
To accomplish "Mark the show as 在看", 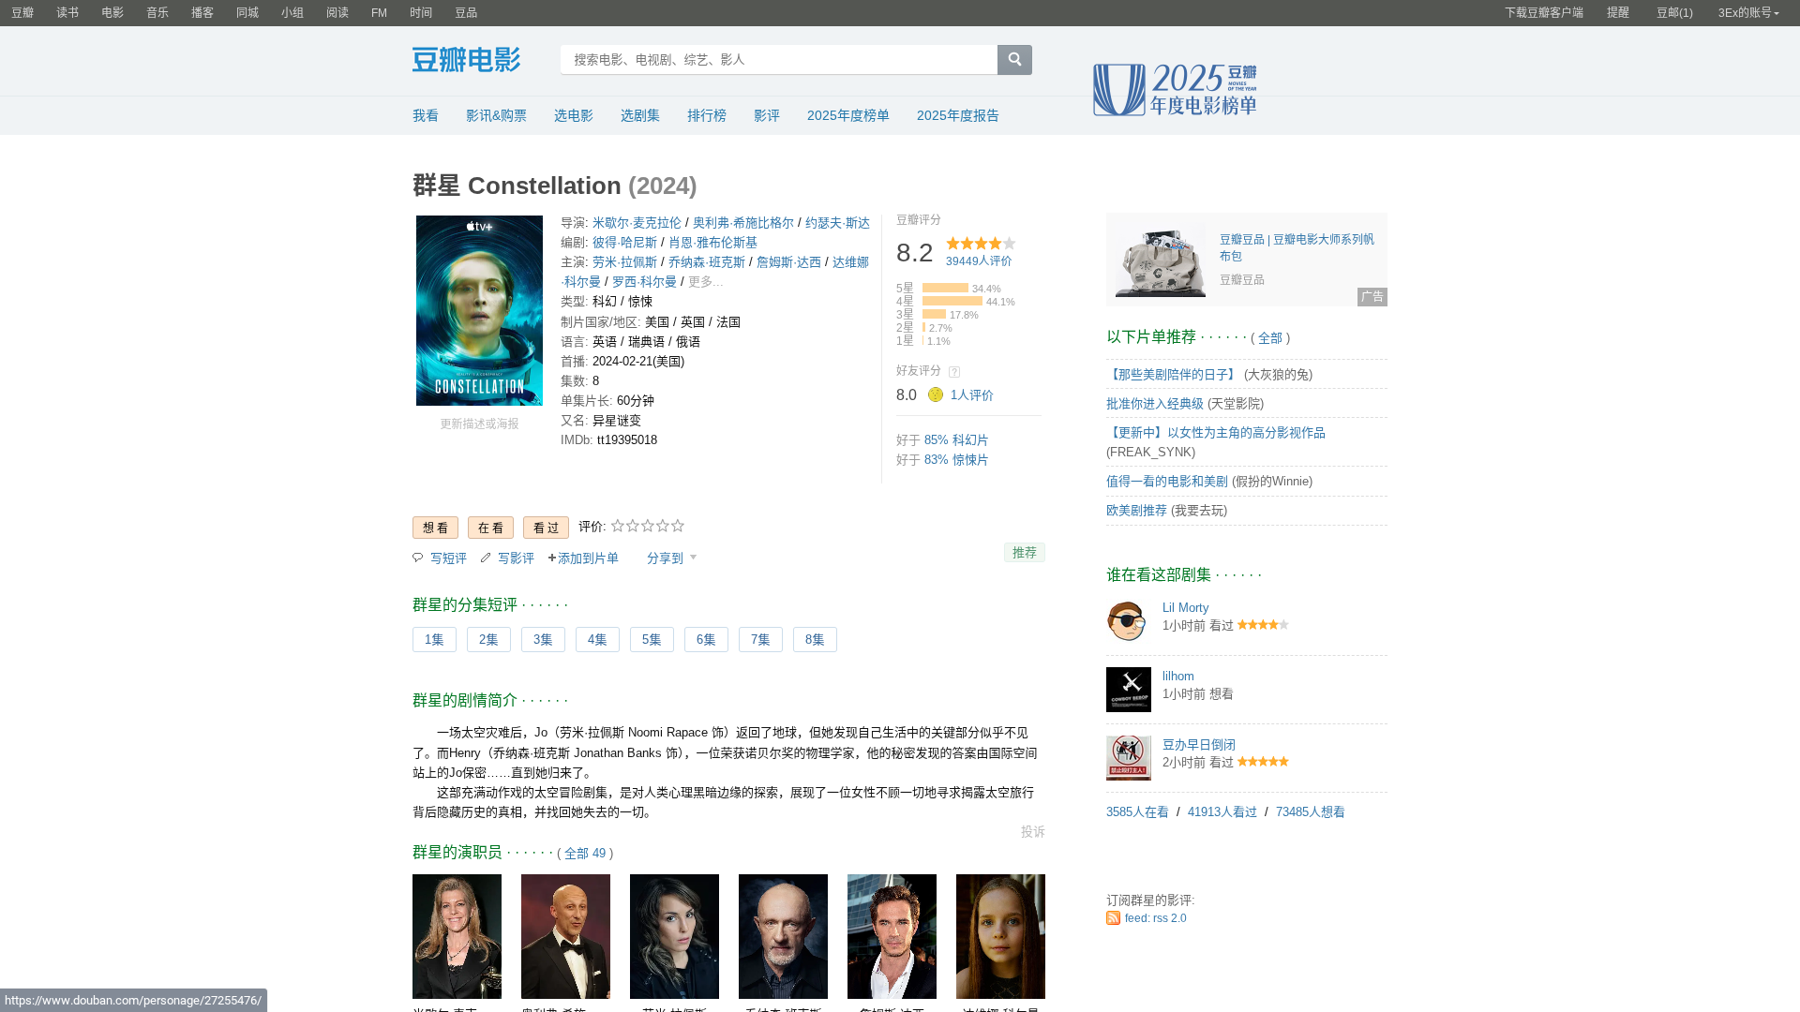I will (490, 528).
